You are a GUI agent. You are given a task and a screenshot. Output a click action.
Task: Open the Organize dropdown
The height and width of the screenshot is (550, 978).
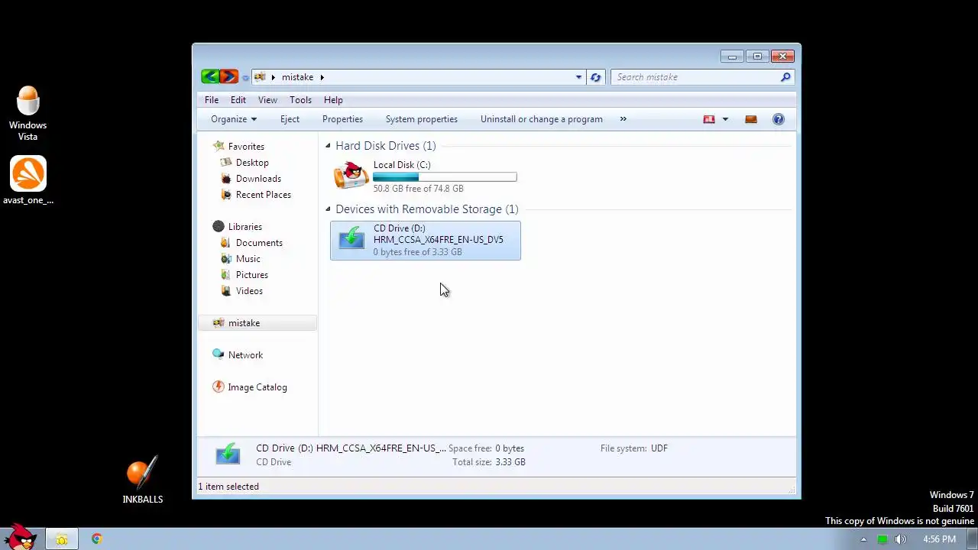pos(234,119)
